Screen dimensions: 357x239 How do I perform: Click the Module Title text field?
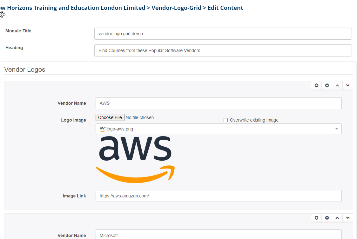[223, 34]
